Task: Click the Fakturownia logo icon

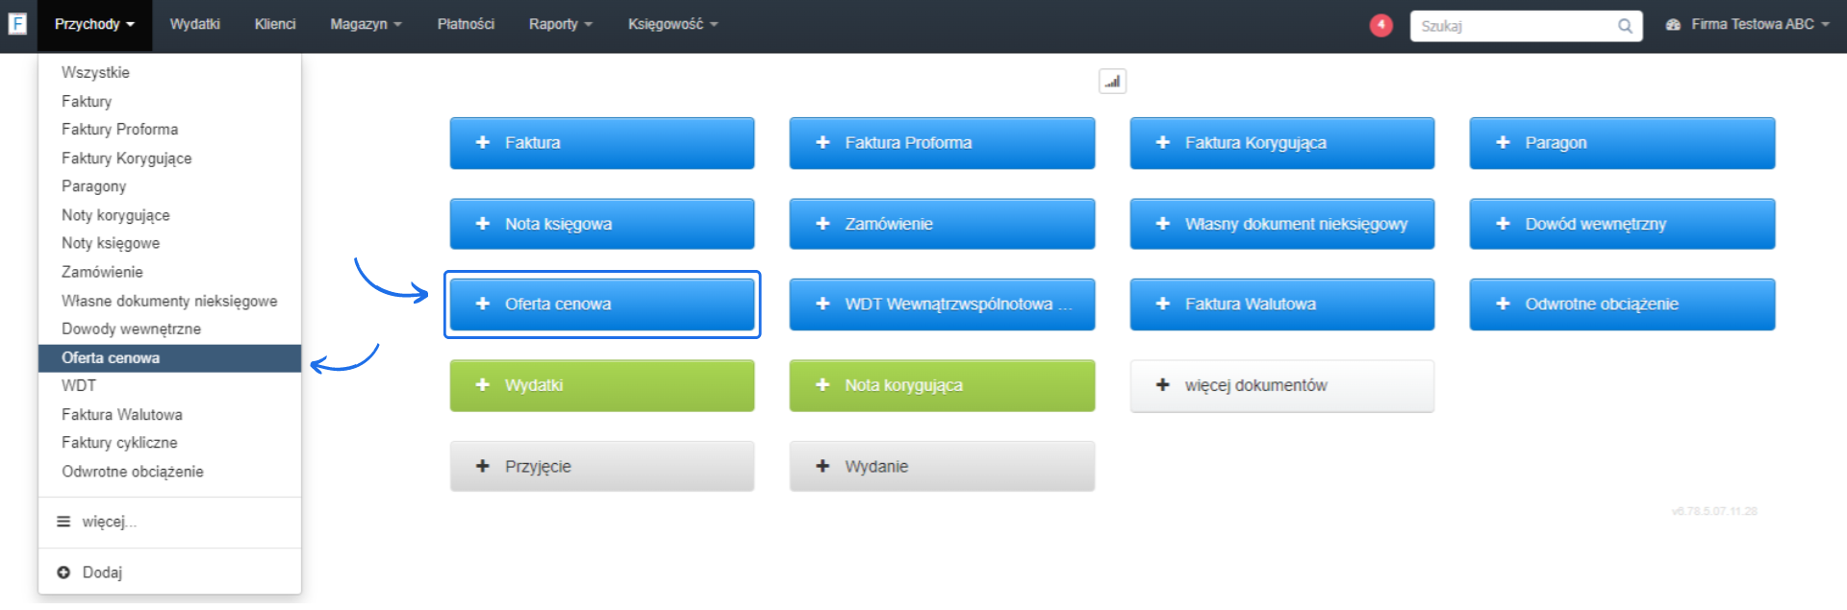Action: 17,24
